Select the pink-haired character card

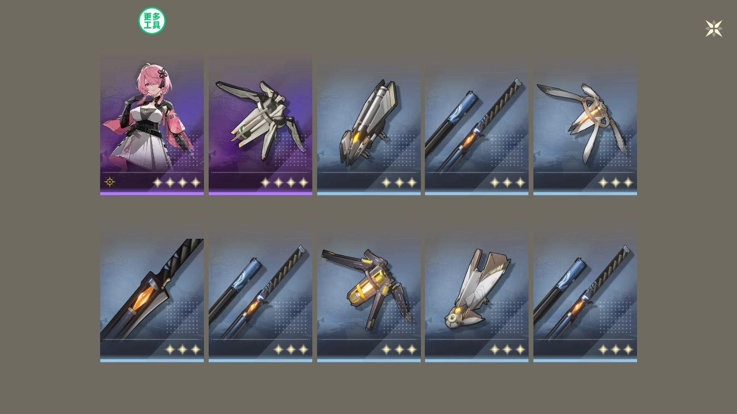coord(152,124)
